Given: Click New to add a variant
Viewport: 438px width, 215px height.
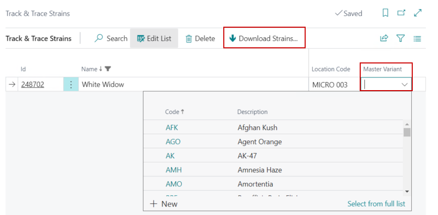Looking at the screenshot, I should pyautogui.click(x=164, y=204).
